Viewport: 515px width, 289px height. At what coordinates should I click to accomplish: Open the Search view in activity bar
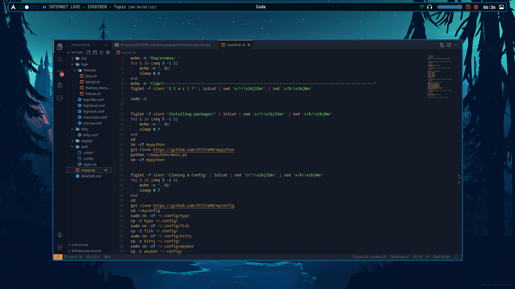tap(60, 59)
